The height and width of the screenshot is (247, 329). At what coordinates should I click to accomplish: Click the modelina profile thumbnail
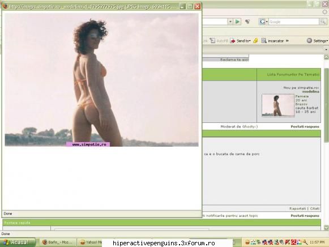(x=278, y=105)
